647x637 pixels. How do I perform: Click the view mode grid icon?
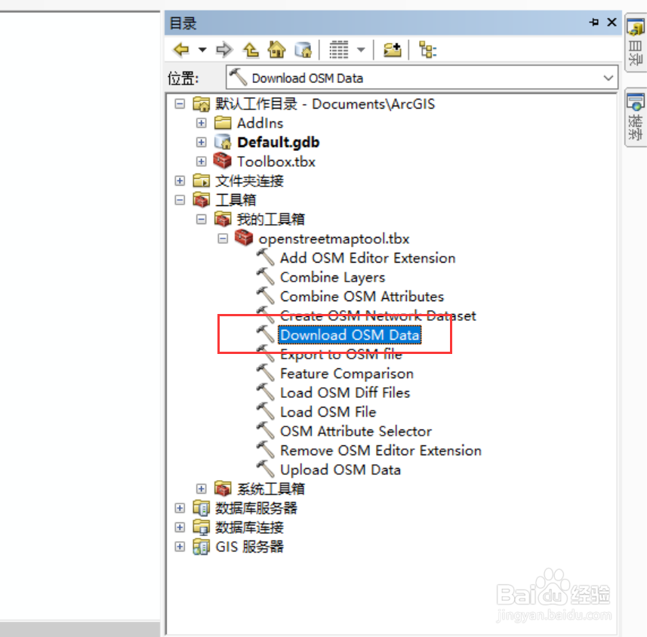(x=339, y=50)
